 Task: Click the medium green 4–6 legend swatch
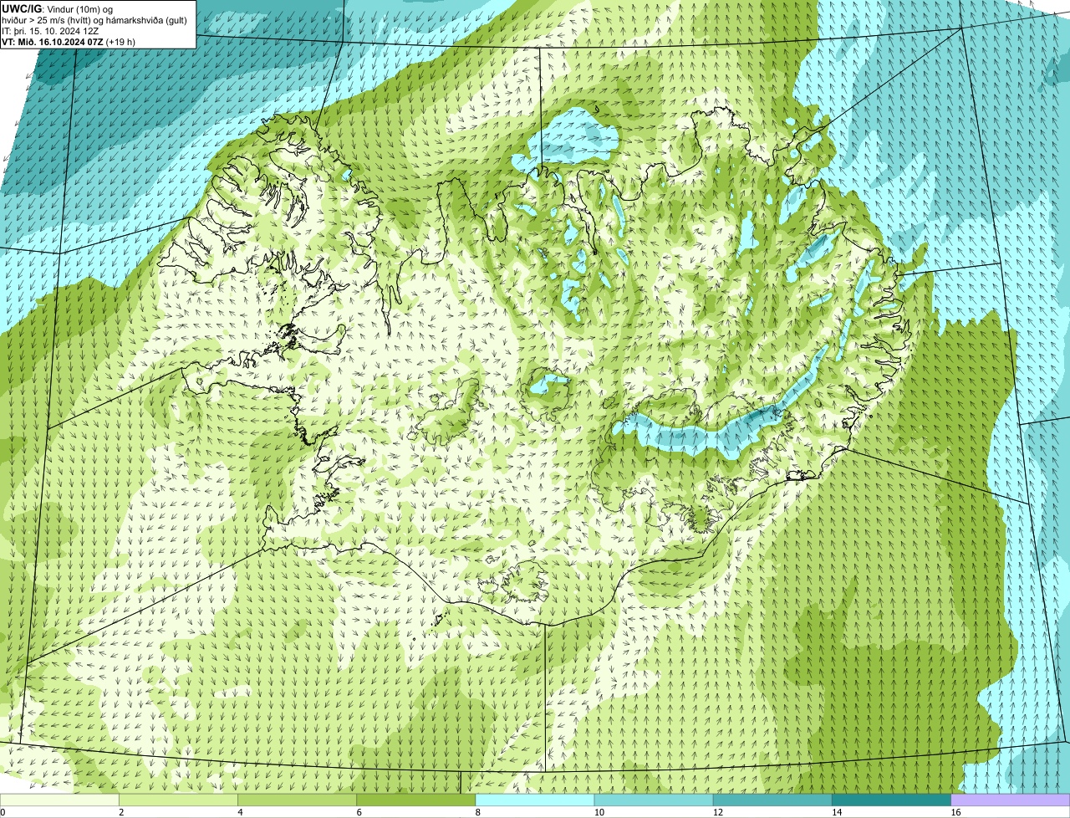click(297, 800)
